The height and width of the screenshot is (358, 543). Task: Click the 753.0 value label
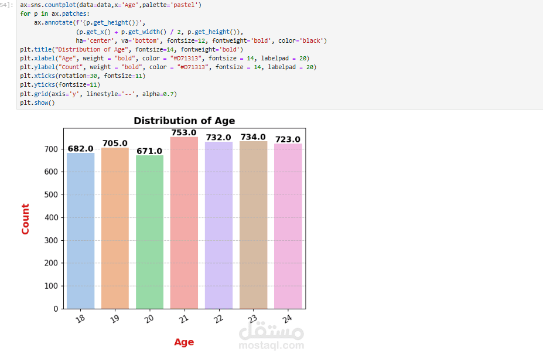(x=184, y=132)
